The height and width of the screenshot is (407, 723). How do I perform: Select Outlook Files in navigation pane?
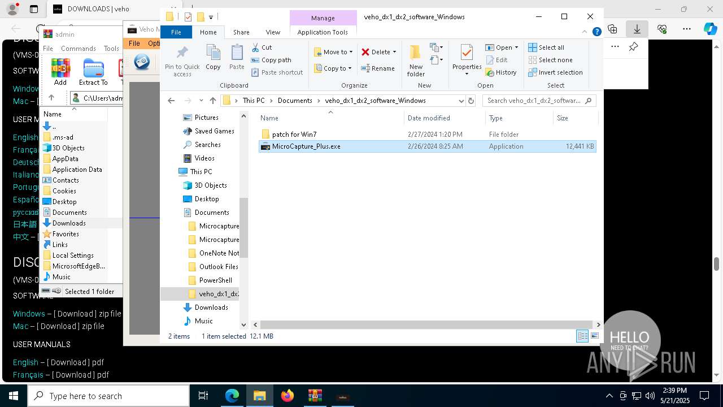[x=218, y=267]
